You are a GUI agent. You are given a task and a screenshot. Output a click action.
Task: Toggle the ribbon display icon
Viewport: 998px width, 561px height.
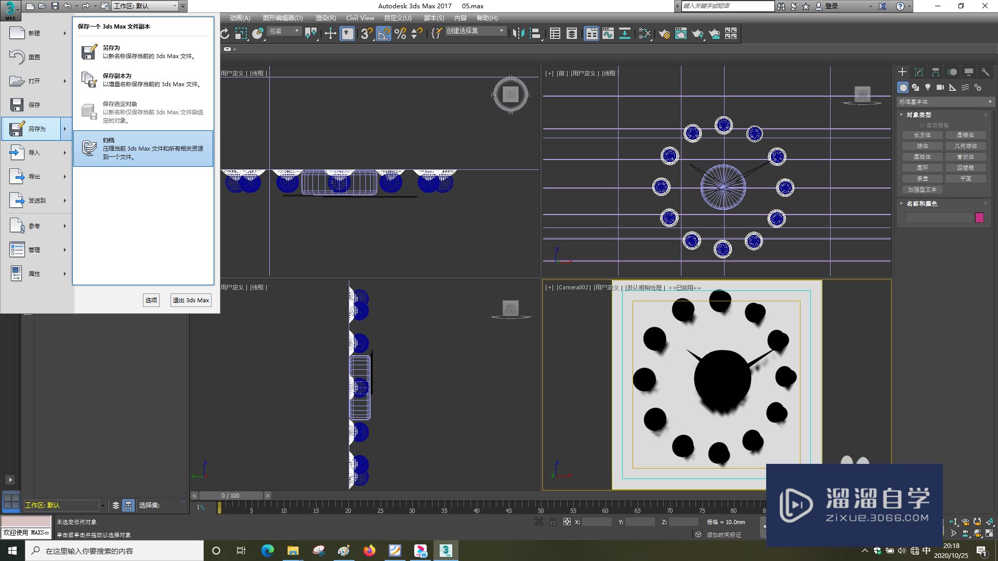tap(592, 34)
